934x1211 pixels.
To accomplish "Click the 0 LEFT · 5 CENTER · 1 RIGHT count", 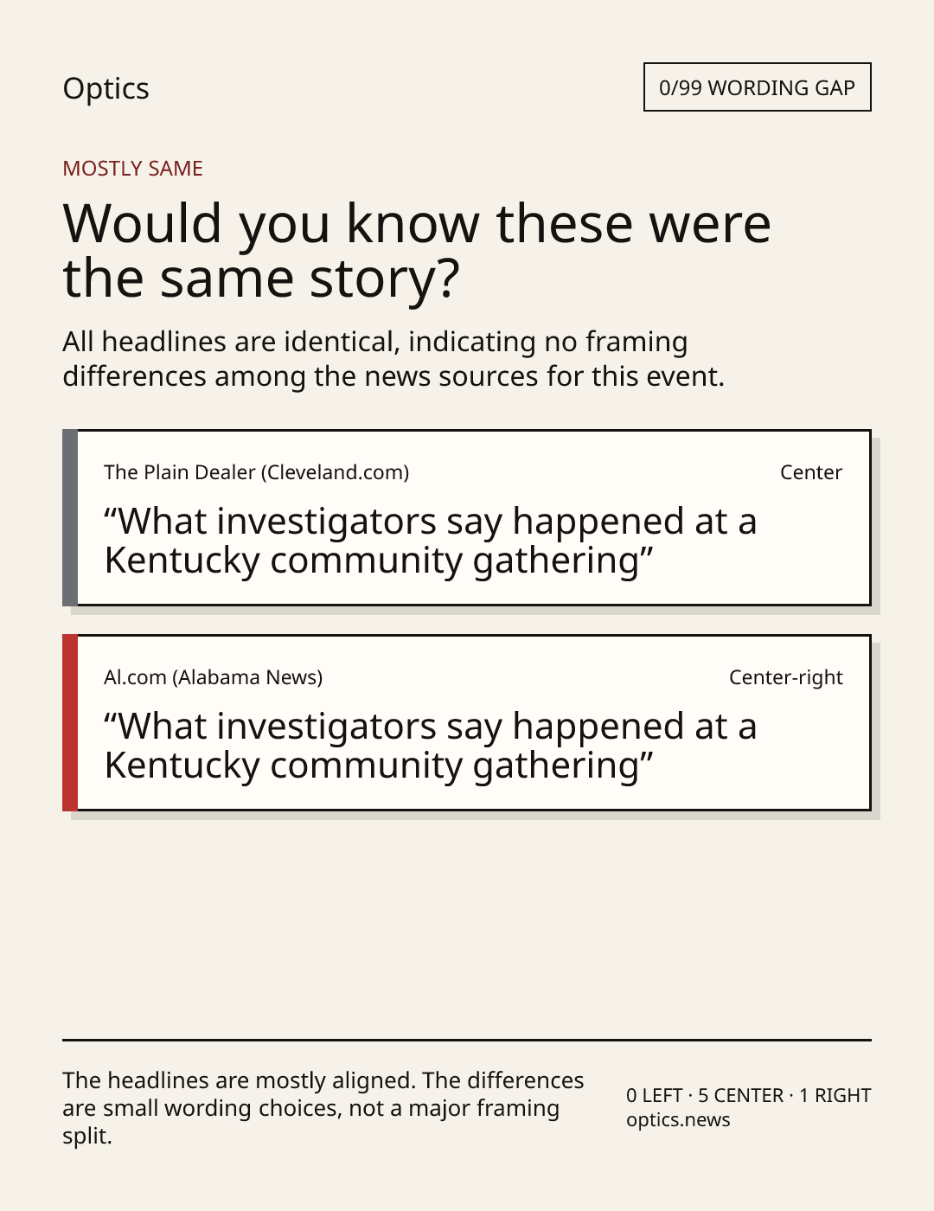I will 748,1095.
